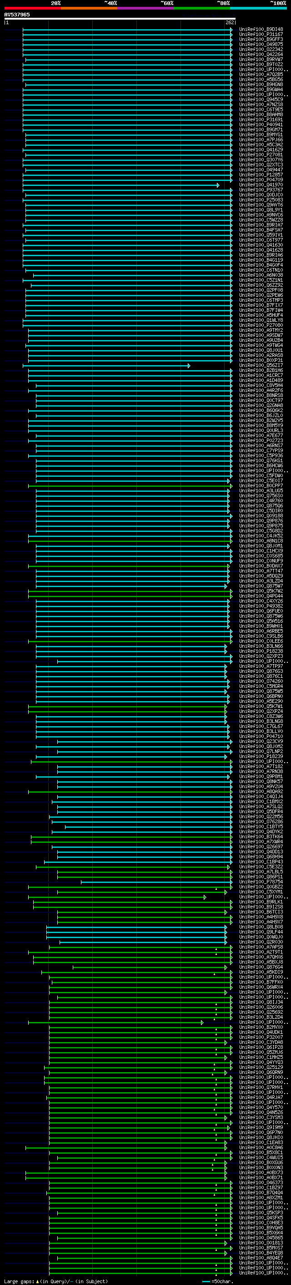Click the truncated alignment bar for UniRef100_Q56ZI7
This screenshot has width=291, height=1285.
tap(106, 366)
